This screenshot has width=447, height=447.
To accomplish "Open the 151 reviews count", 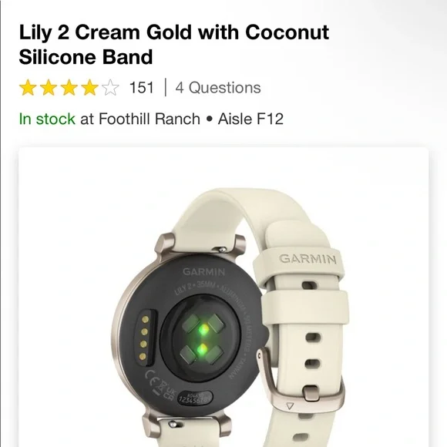I will (x=142, y=88).
